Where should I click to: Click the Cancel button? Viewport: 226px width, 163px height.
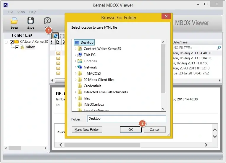pos(155,130)
